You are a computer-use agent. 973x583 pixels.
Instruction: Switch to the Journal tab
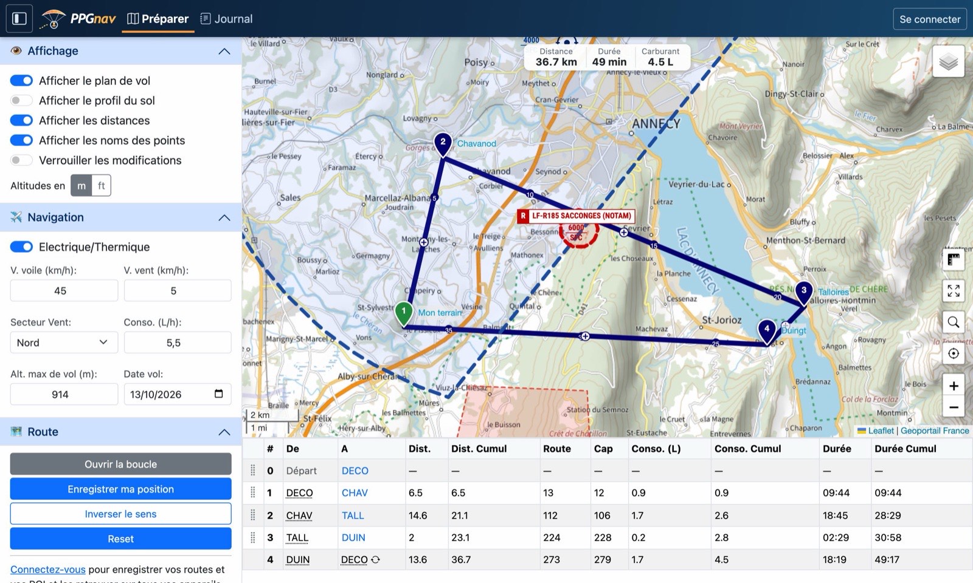226,19
